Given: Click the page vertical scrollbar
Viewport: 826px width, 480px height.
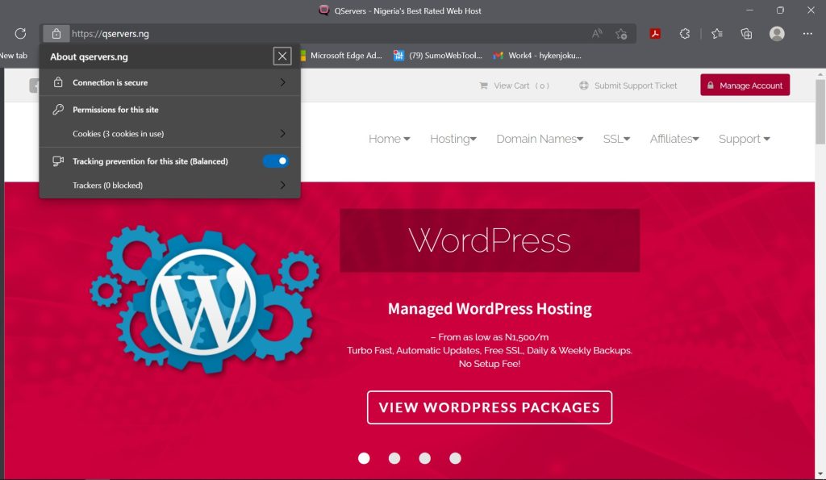Looking at the screenshot, I should (x=820, y=111).
